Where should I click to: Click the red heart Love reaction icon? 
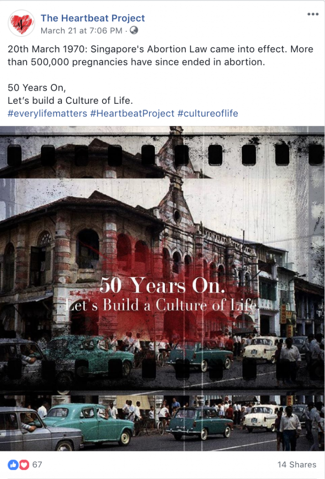click(24, 464)
